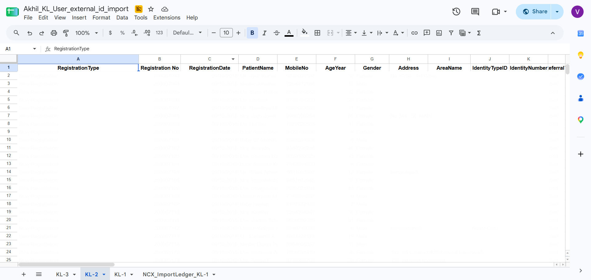
Task: Show all sheets list
Action: (x=39, y=274)
